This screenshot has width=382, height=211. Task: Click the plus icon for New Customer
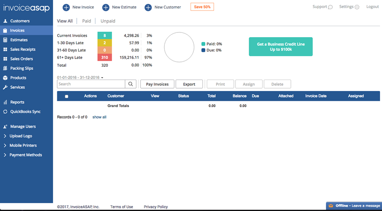click(148, 7)
